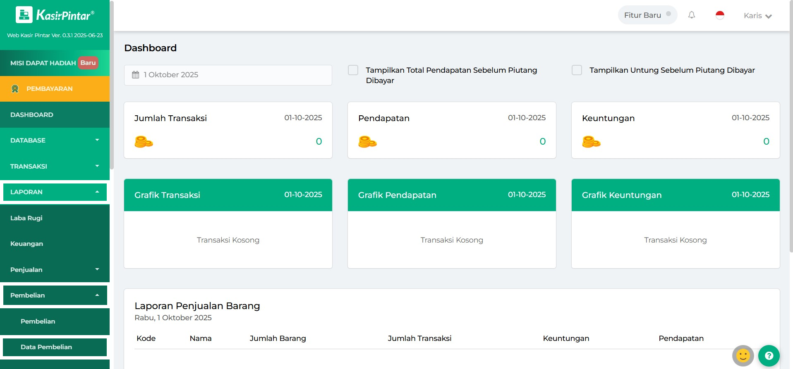The height and width of the screenshot is (369, 793).
Task: Open the Karis user dropdown
Action: coord(757,16)
